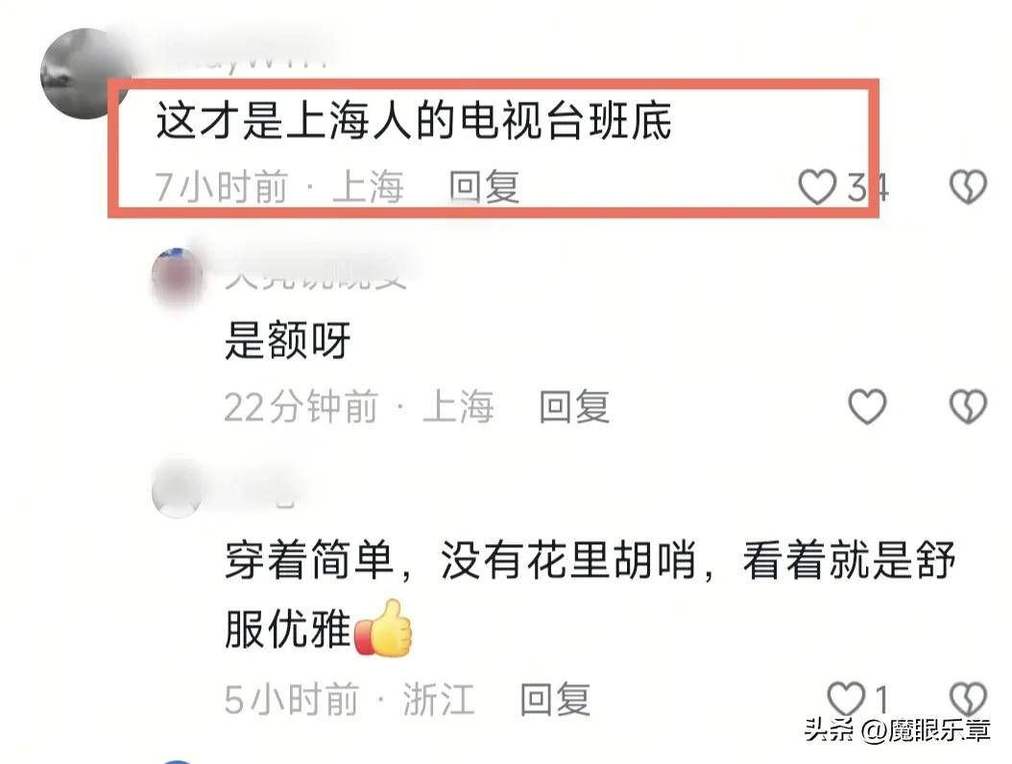This screenshot has width=1012, height=764.
Task: Open avatar of the 是额呀 replier
Action: point(178,276)
